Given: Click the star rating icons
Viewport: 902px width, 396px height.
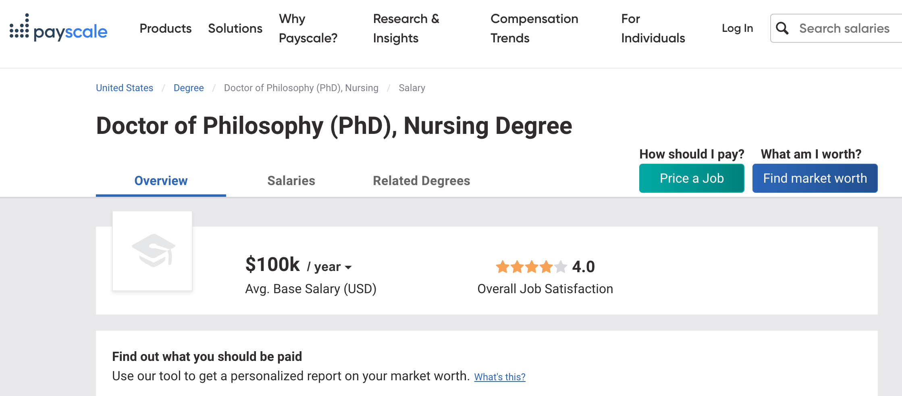Looking at the screenshot, I should [531, 267].
